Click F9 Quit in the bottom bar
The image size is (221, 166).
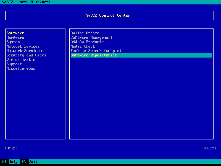click(x=30, y=161)
